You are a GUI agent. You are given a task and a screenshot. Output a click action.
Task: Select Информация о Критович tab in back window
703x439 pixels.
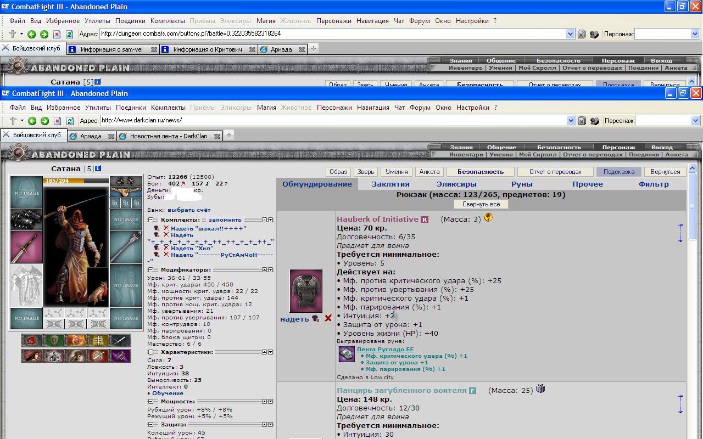pos(208,49)
